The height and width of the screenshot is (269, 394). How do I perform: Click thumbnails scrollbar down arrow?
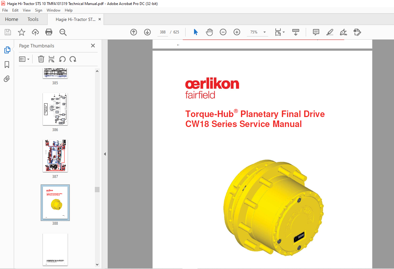pos(97,264)
